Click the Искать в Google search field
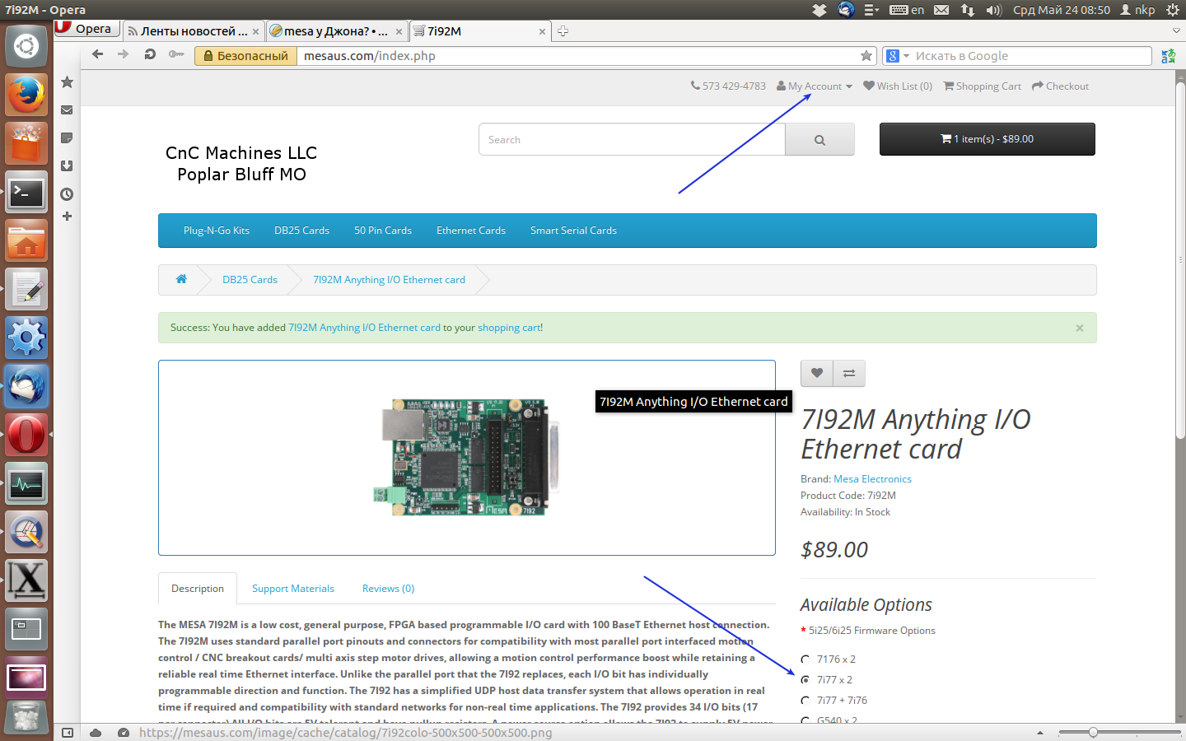 (1031, 56)
